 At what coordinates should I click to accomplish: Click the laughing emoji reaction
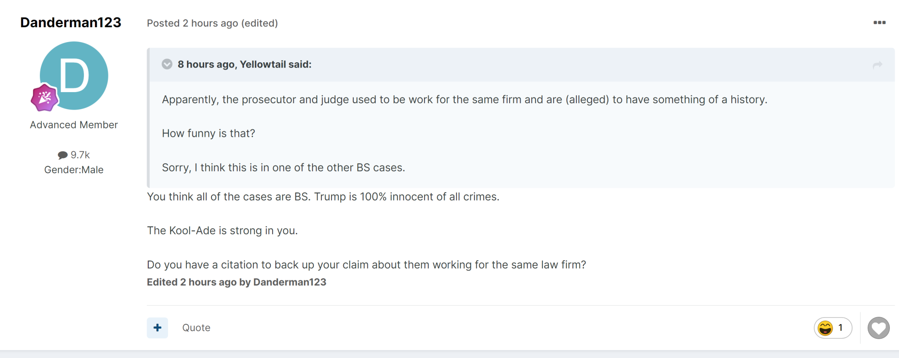(x=825, y=328)
